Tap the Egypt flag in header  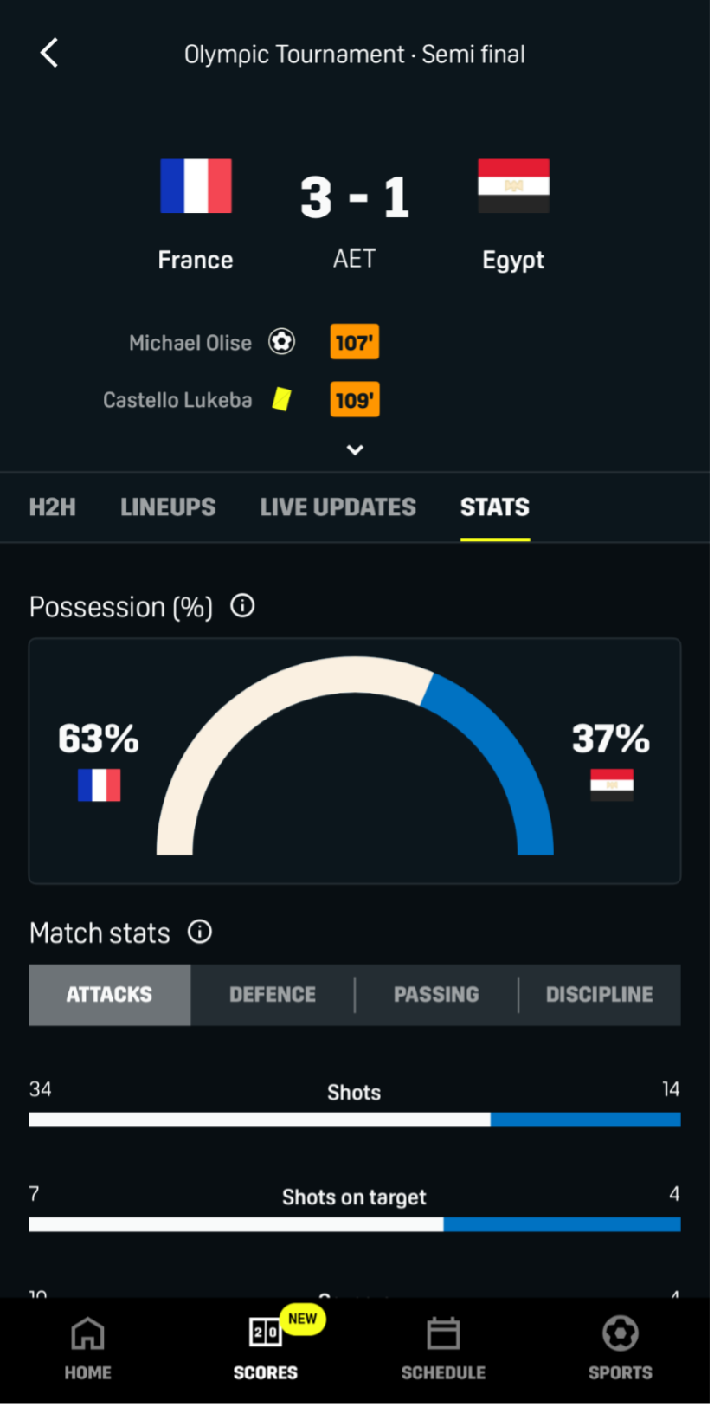pos(513,185)
